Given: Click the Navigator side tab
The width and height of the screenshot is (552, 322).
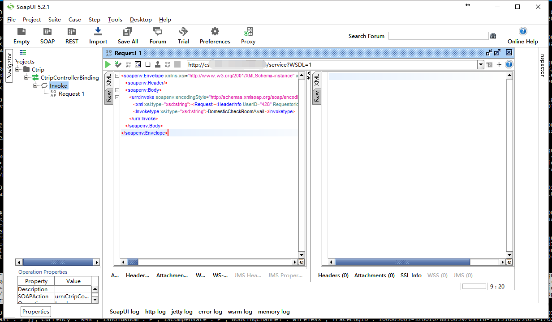Looking at the screenshot, I should pyautogui.click(x=9, y=66).
